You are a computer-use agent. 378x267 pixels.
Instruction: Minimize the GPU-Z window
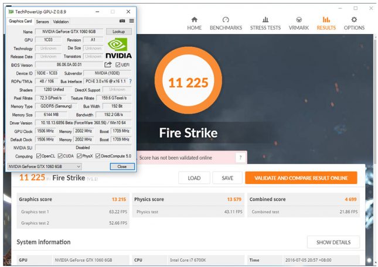tap(97, 12)
